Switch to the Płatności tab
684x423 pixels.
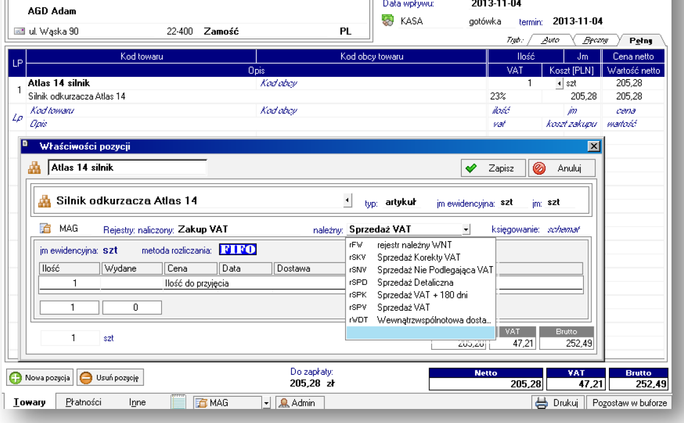coord(83,402)
